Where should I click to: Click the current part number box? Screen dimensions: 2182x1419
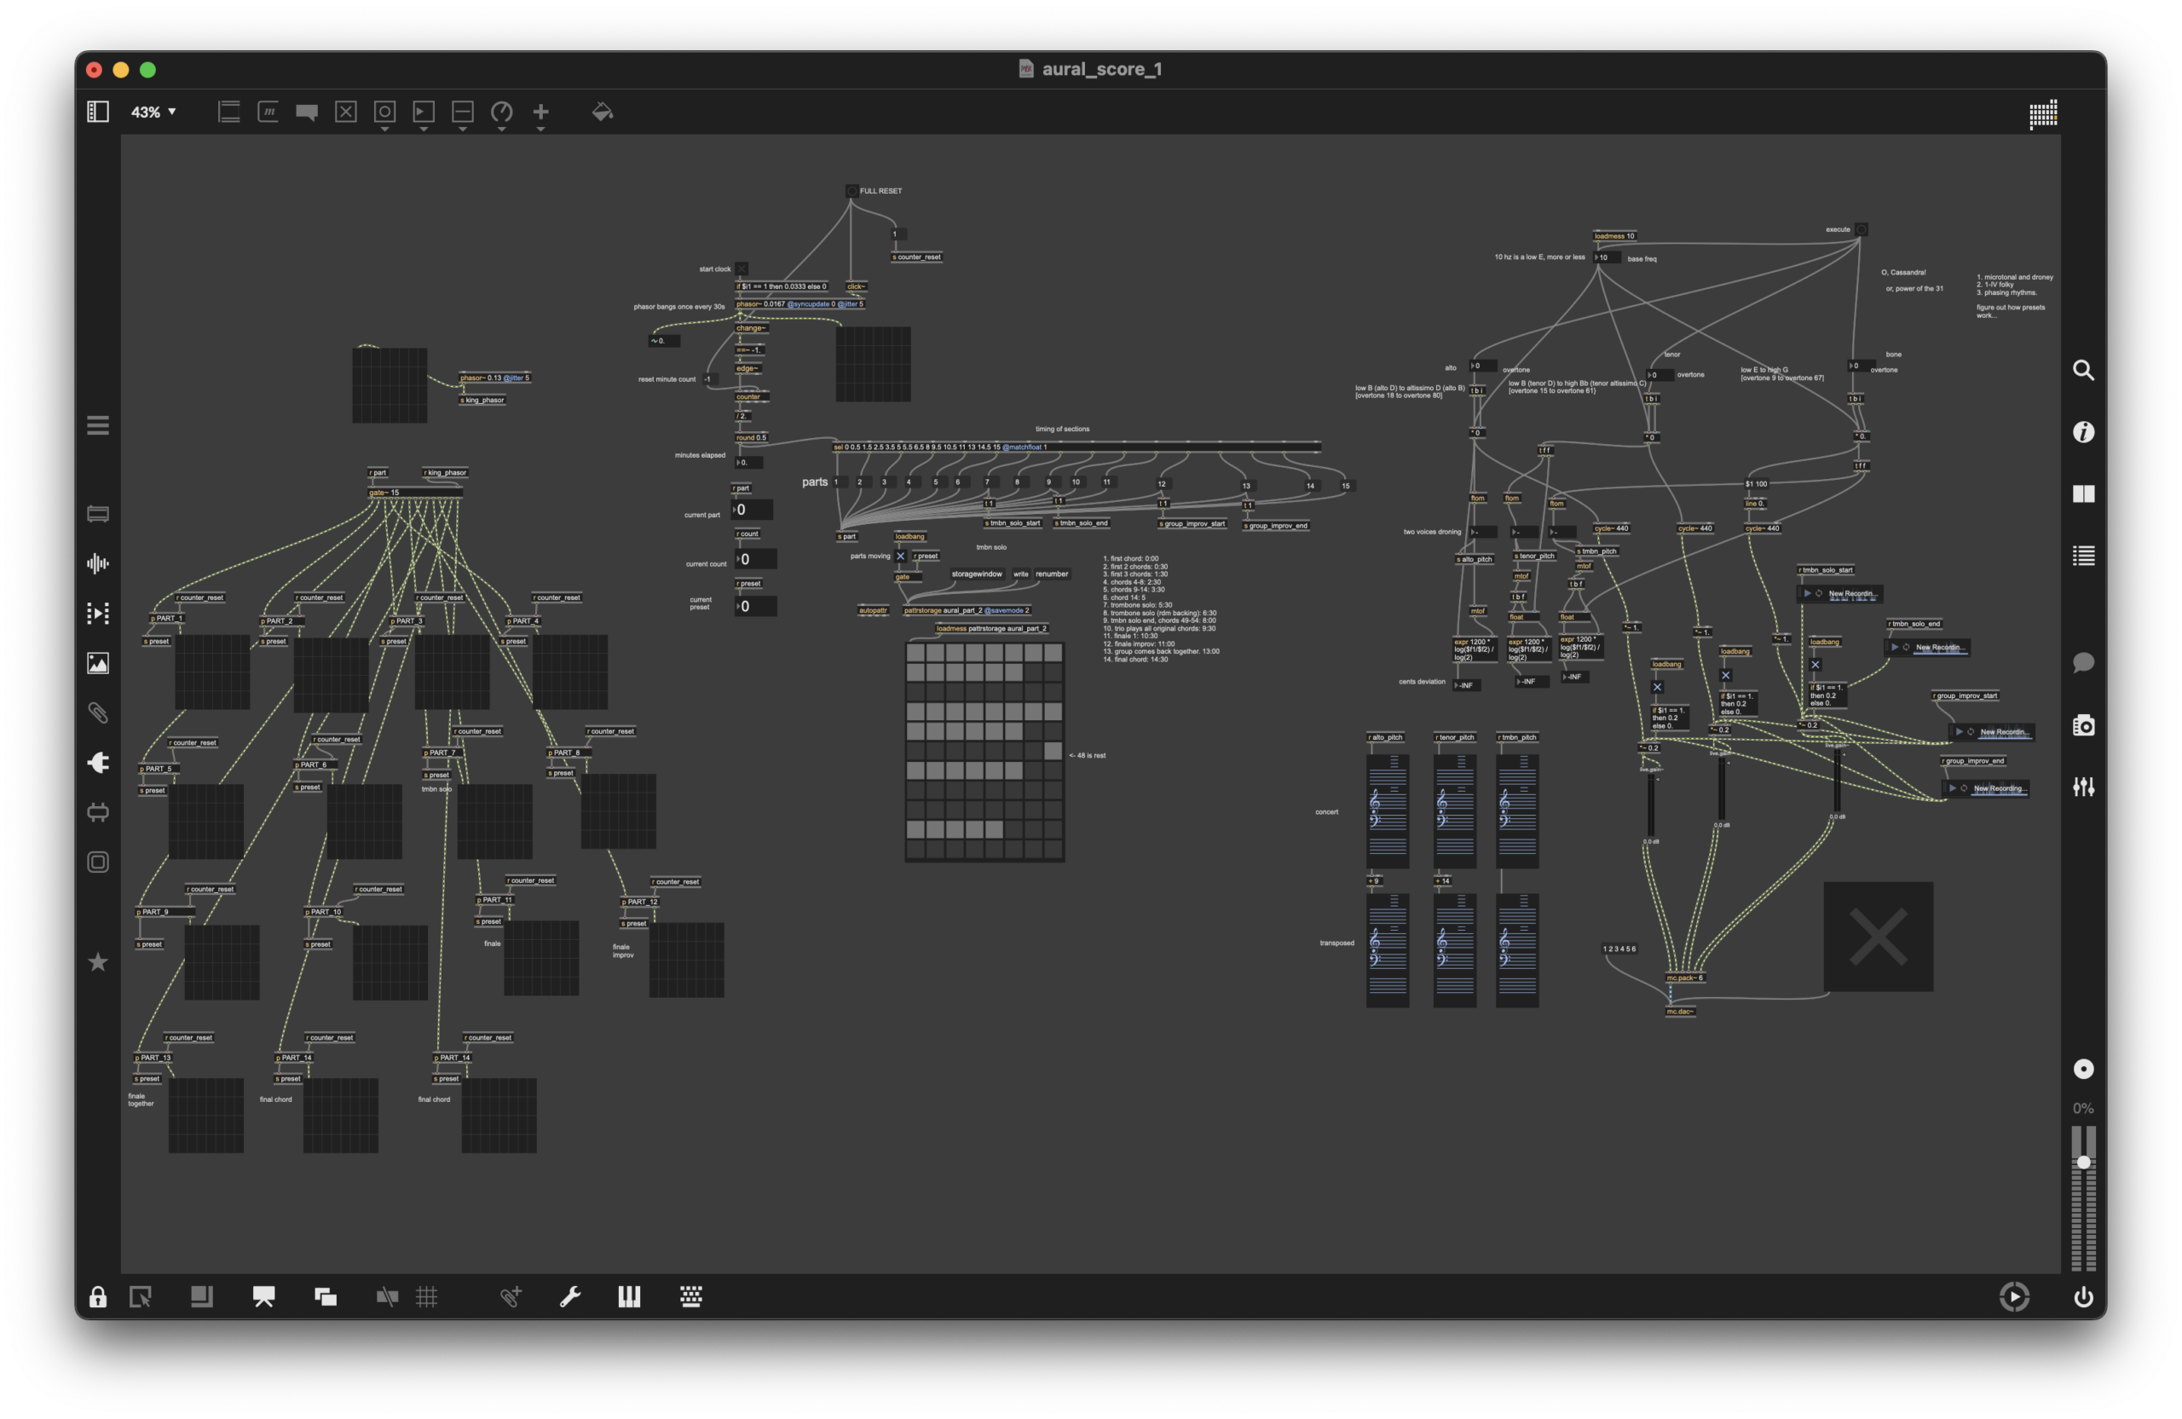(x=753, y=510)
